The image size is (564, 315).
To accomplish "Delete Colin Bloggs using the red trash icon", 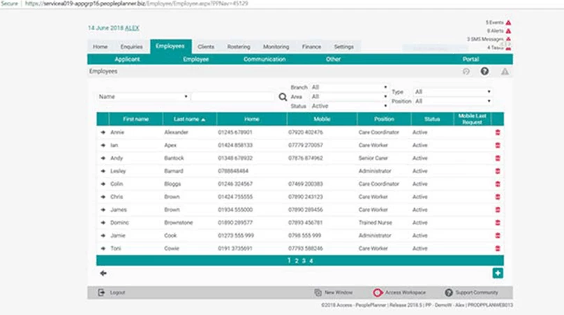I will pyautogui.click(x=498, y=184).
